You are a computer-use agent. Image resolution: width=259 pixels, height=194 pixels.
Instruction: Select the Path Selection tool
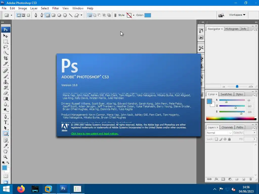point(6,128)
